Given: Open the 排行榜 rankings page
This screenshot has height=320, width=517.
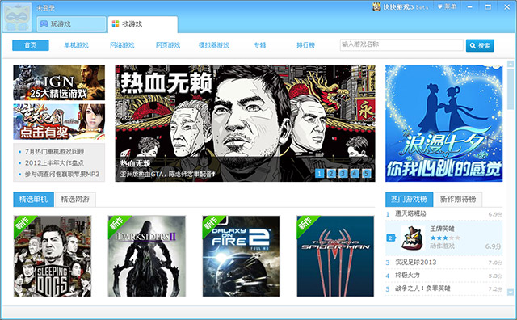Looking at the screenshot, I should click(x=305, y=45).
